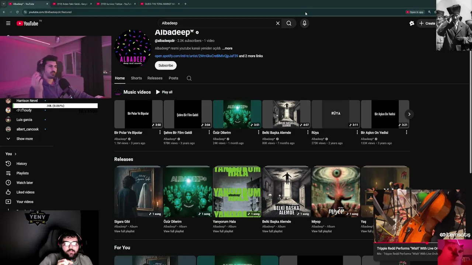Image resolution: width=472 pixels, height=265 pixels.
Task: Open Özür Dilerim music video thumbnail
Action: pos(237,114)
